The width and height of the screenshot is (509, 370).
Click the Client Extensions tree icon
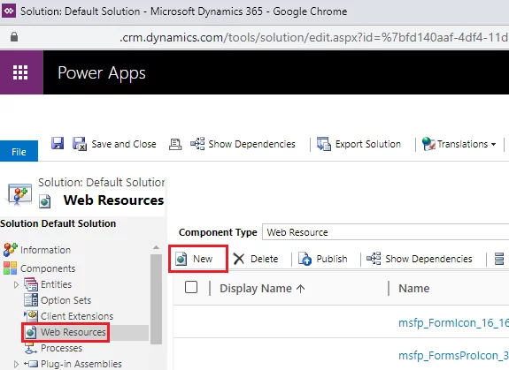[x=31, y=316]
